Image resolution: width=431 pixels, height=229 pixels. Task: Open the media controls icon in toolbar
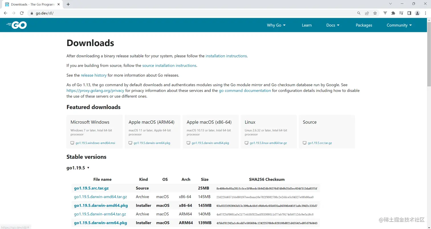point(401,13)
